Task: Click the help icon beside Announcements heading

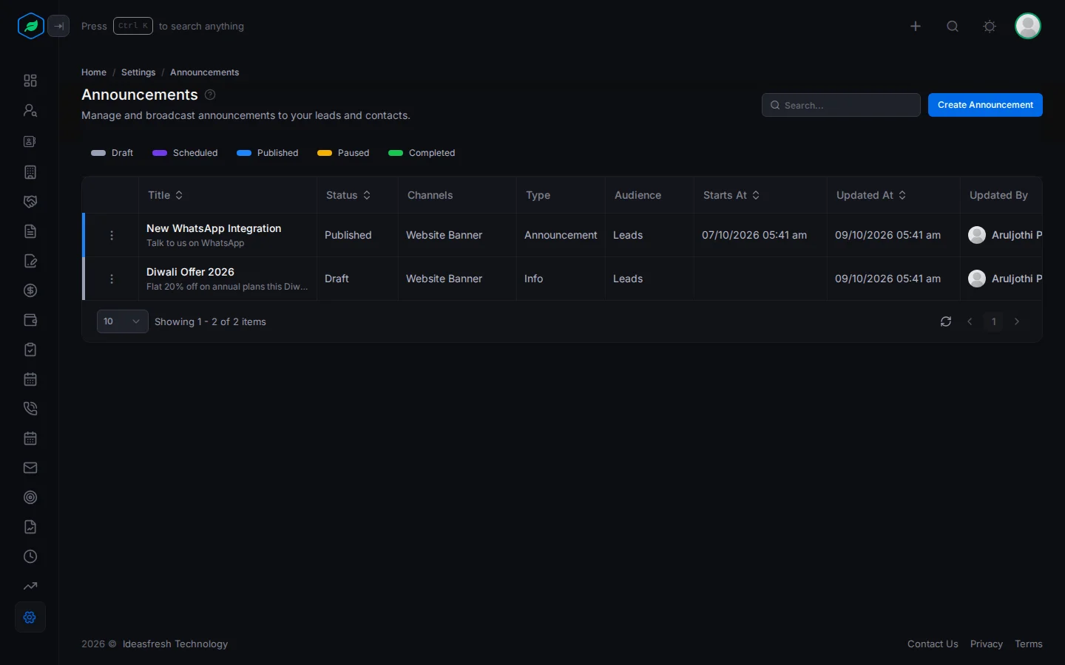Action: (210, 95)
